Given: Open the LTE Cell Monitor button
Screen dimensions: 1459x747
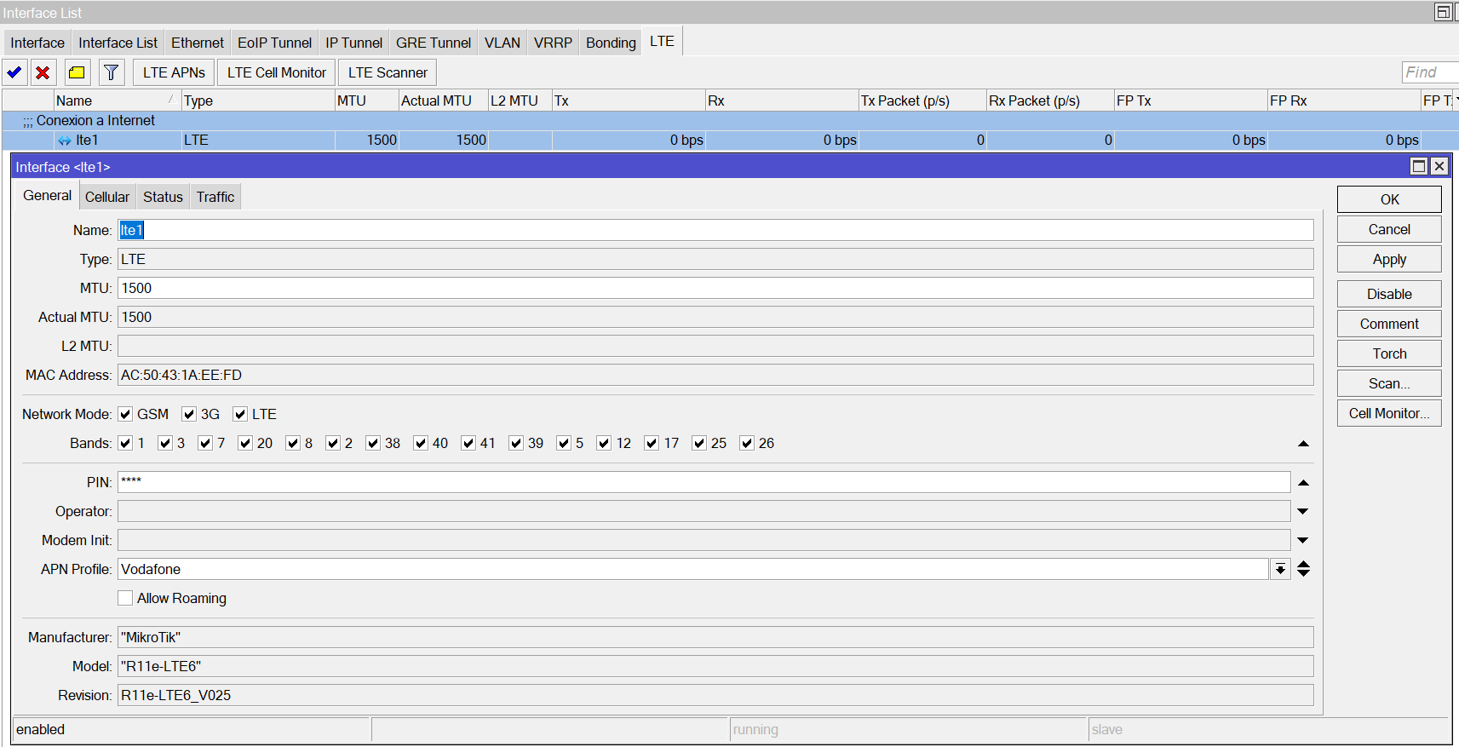Looking at the screenshot, I should tap(277, 72).
